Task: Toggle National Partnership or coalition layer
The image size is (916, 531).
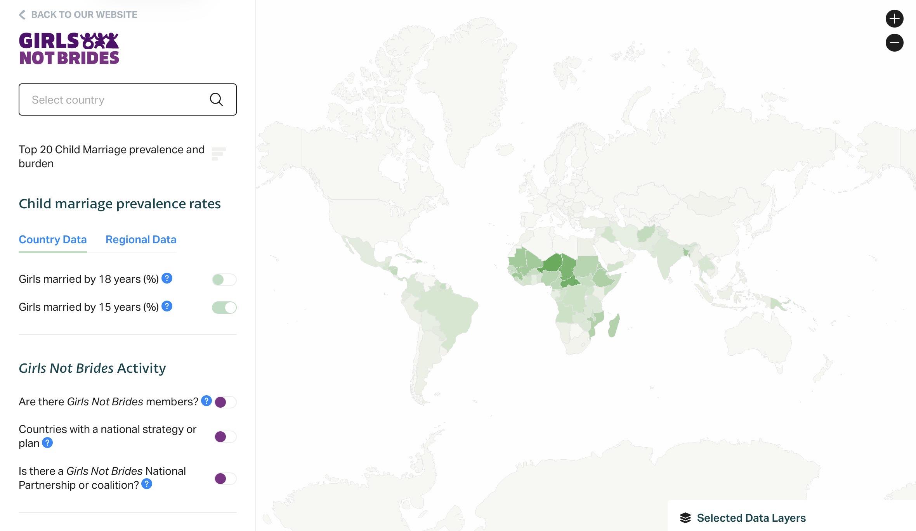Action: point(225,479)
